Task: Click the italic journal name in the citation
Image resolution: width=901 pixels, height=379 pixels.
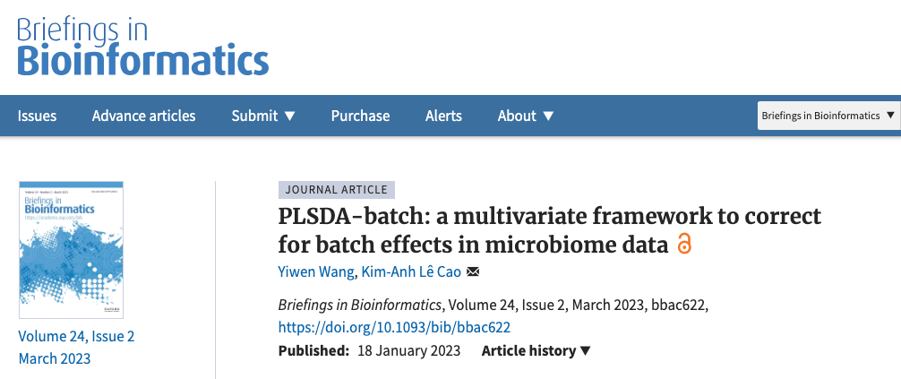Action: (360, 305)
